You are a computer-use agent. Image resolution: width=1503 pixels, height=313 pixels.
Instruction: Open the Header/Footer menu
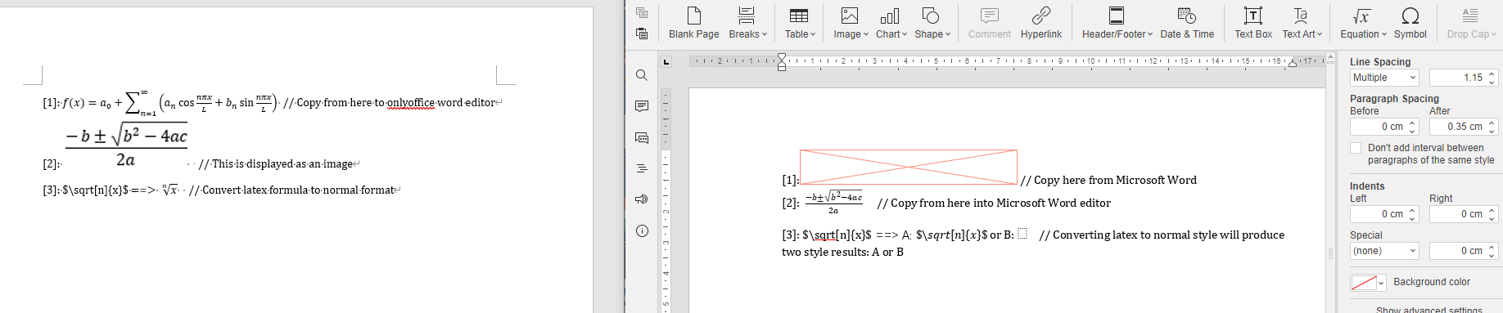(1117, 23)
